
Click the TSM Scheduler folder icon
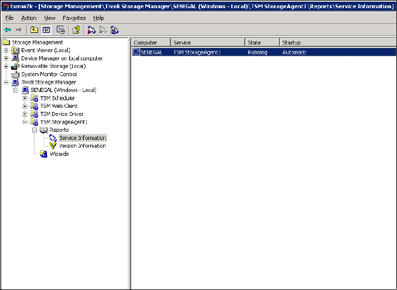(x=34, y=98)
